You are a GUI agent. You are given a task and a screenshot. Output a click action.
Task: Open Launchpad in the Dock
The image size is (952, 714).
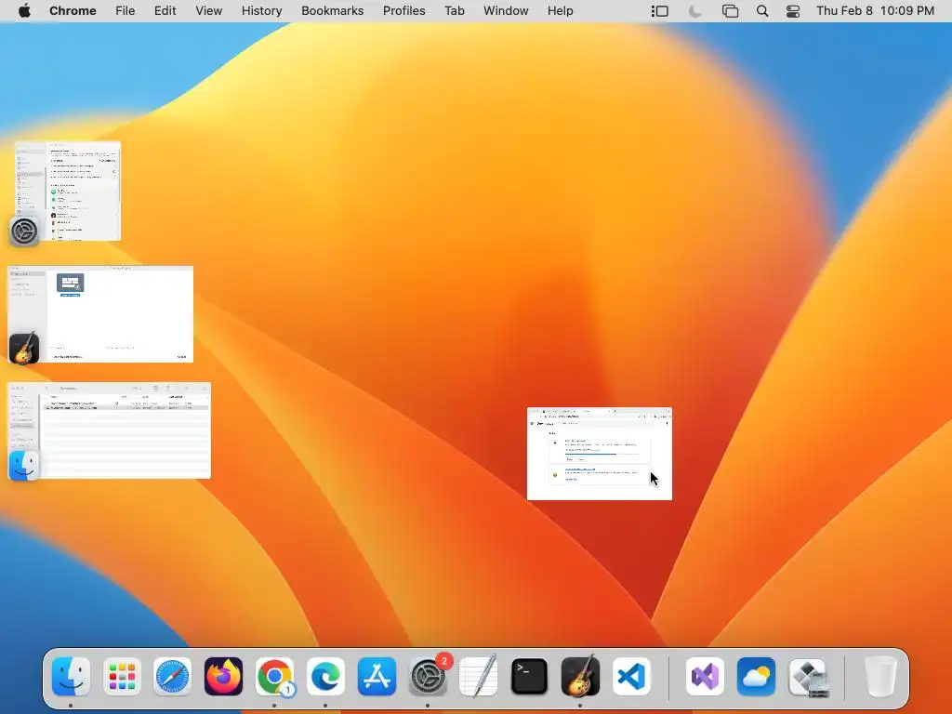[x=122, y=676]
